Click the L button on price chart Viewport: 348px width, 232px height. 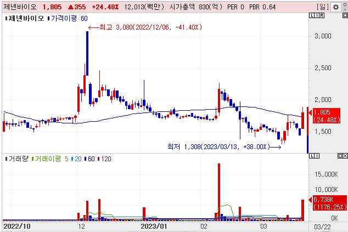(311, 15)
